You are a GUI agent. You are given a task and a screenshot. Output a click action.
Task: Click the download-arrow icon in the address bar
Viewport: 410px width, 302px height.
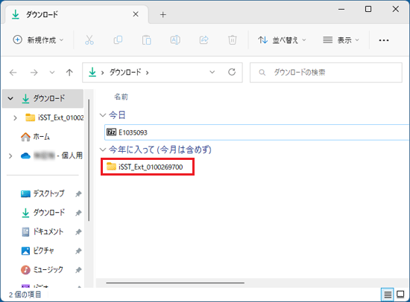coord(92,72)
